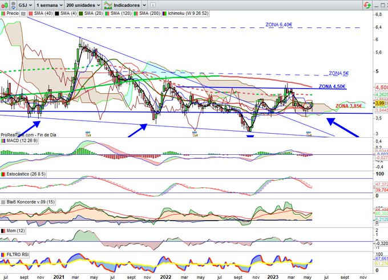
Task: Open the MACD (12 26 9) panel label
Action: pyautogui.click(x=19, y=141)
